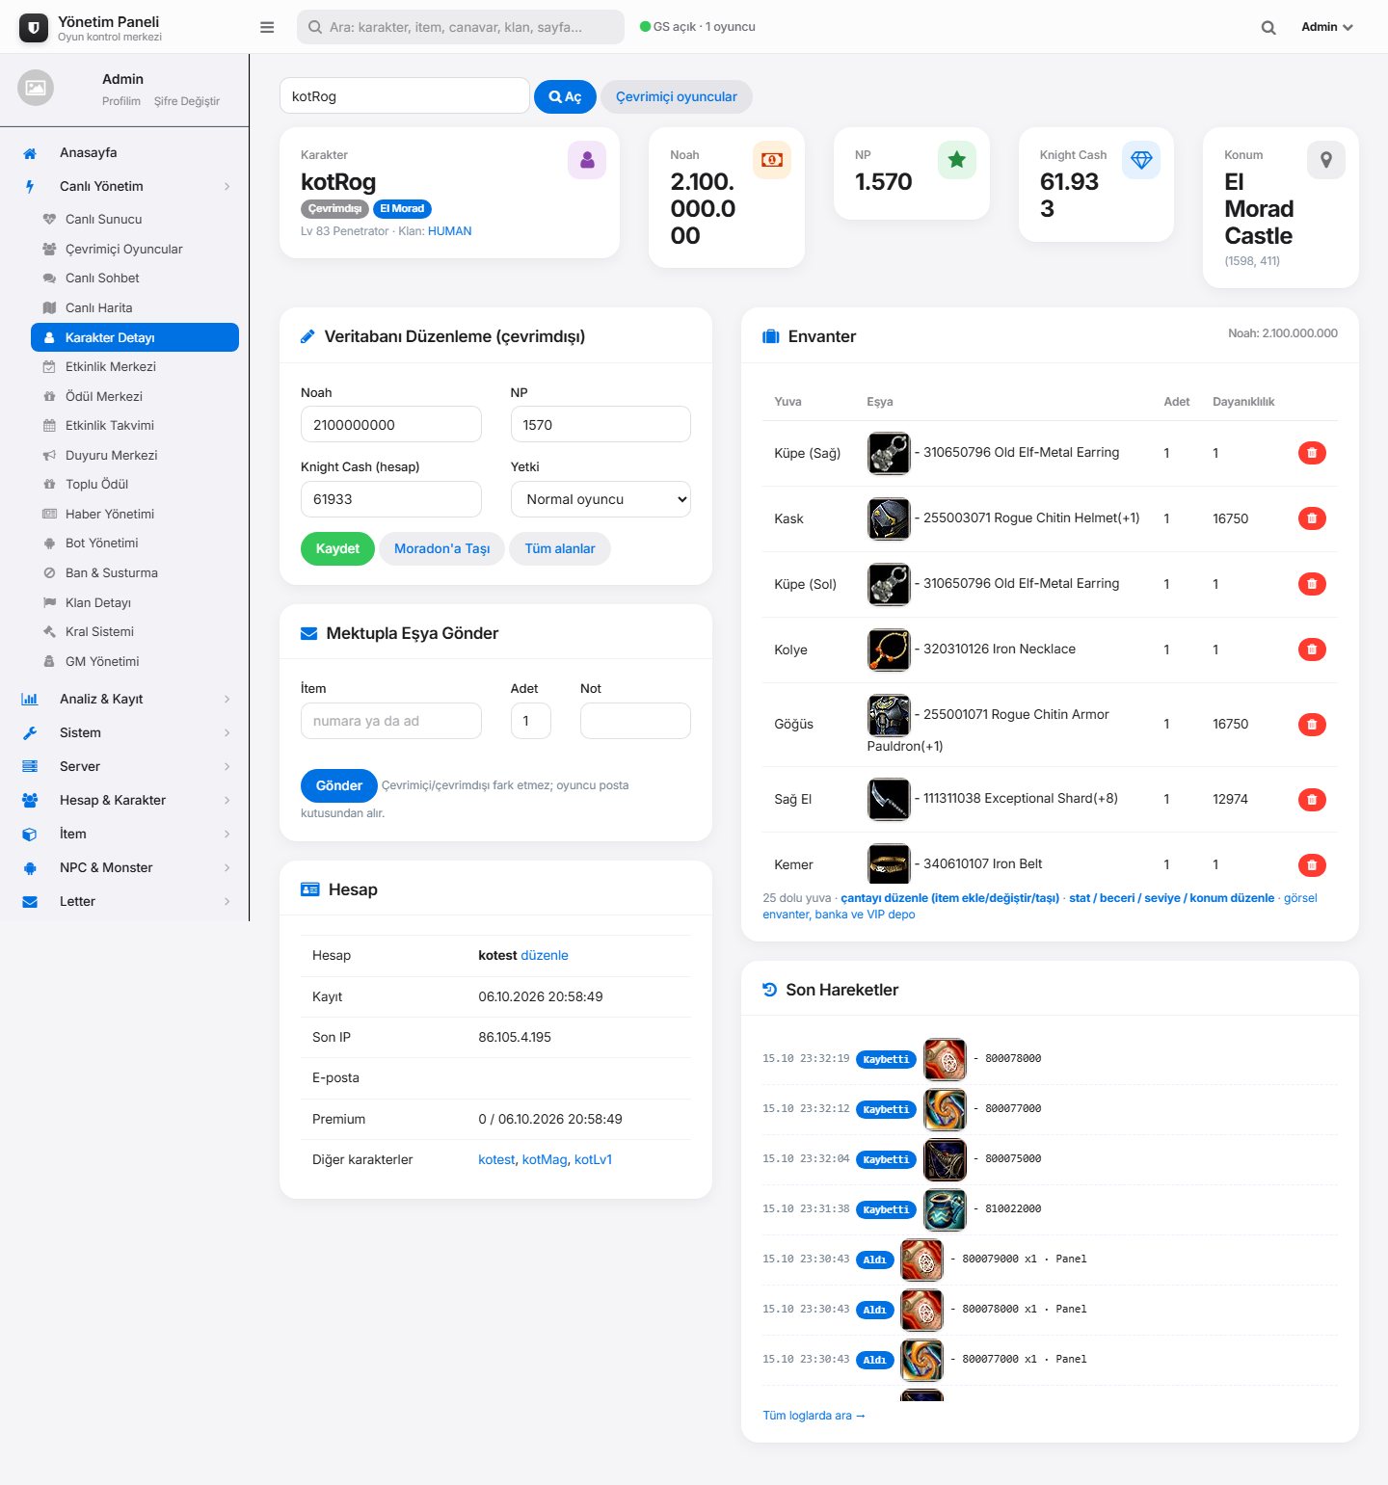The height and width of the screenshot is (1485, 1388).
Task: Click the HUMAN clan link
Action: [x=450, y=231]
